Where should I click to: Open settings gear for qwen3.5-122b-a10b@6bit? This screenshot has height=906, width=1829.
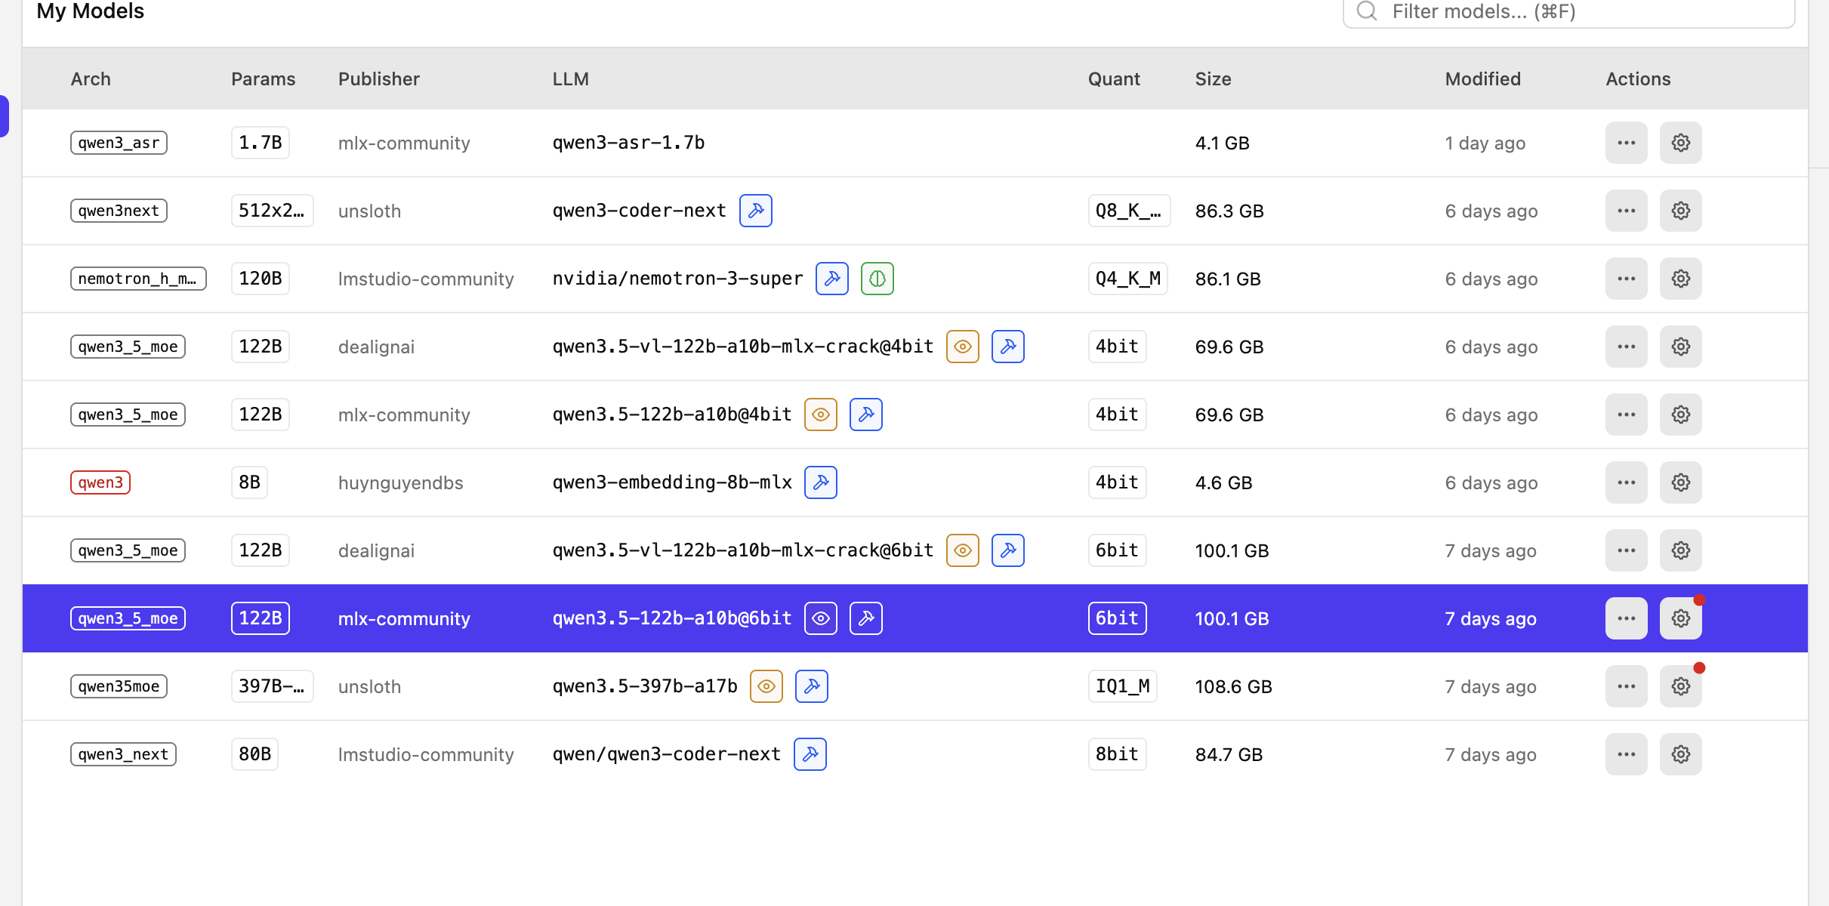tap(1680, 618)
